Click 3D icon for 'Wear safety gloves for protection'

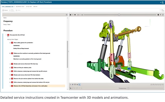12,43
